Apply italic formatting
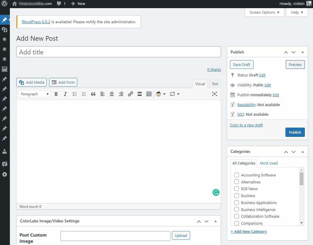Image resolution: width=313 pixels, height=245 pixels. pos(65,94)
